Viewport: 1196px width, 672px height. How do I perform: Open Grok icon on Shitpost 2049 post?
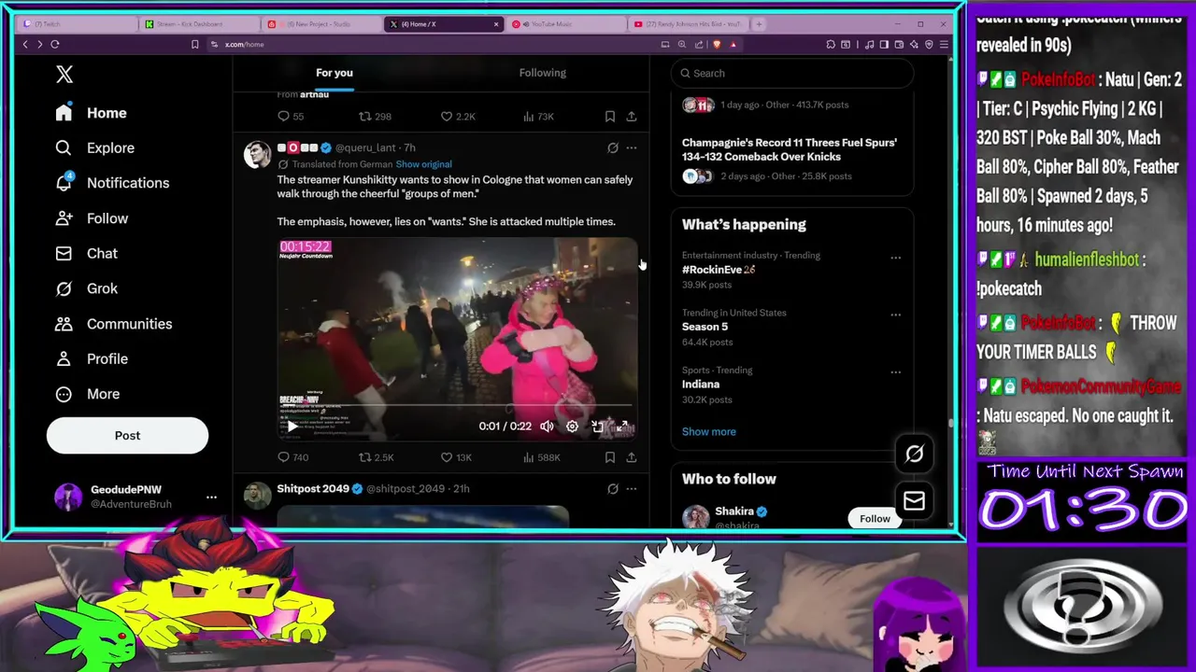[613, 488]
